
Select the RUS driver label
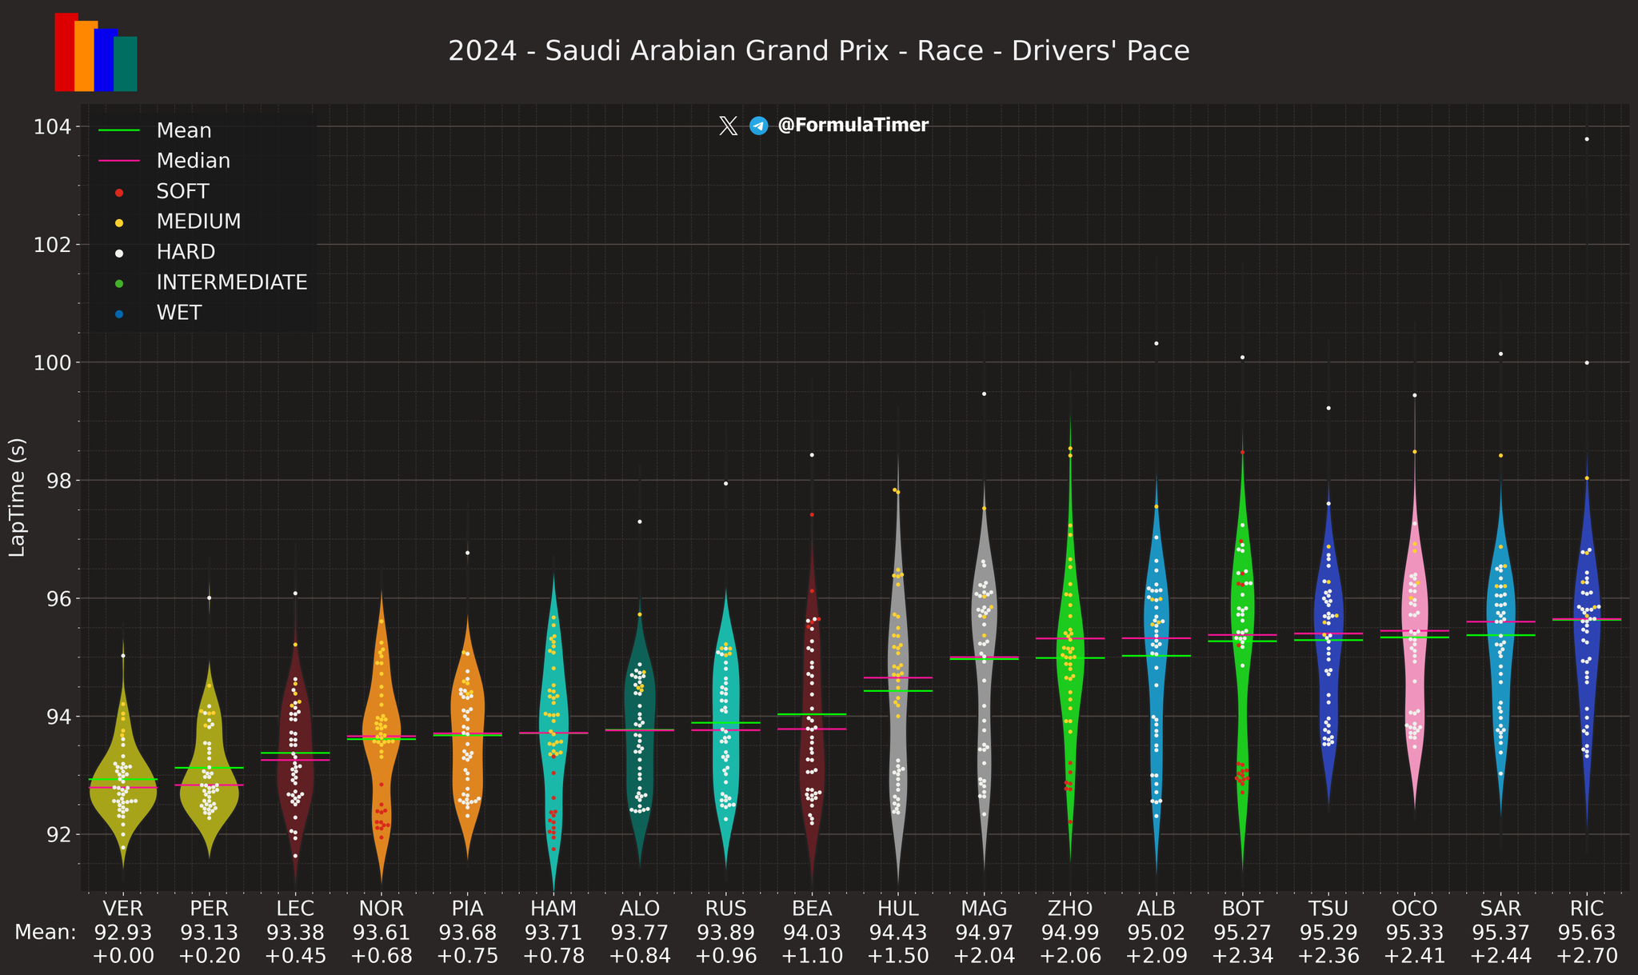coord(726,909)
